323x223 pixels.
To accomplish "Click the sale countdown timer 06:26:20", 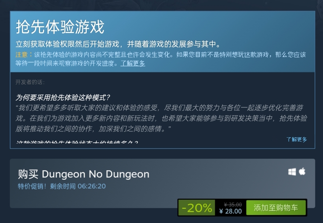I will [92, 186].
